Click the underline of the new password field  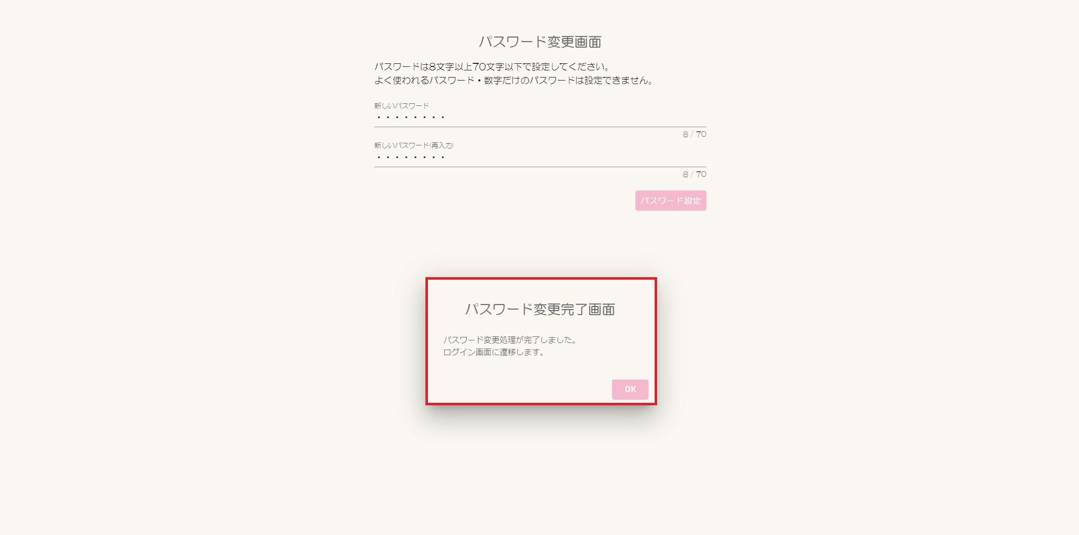[540, 127]
